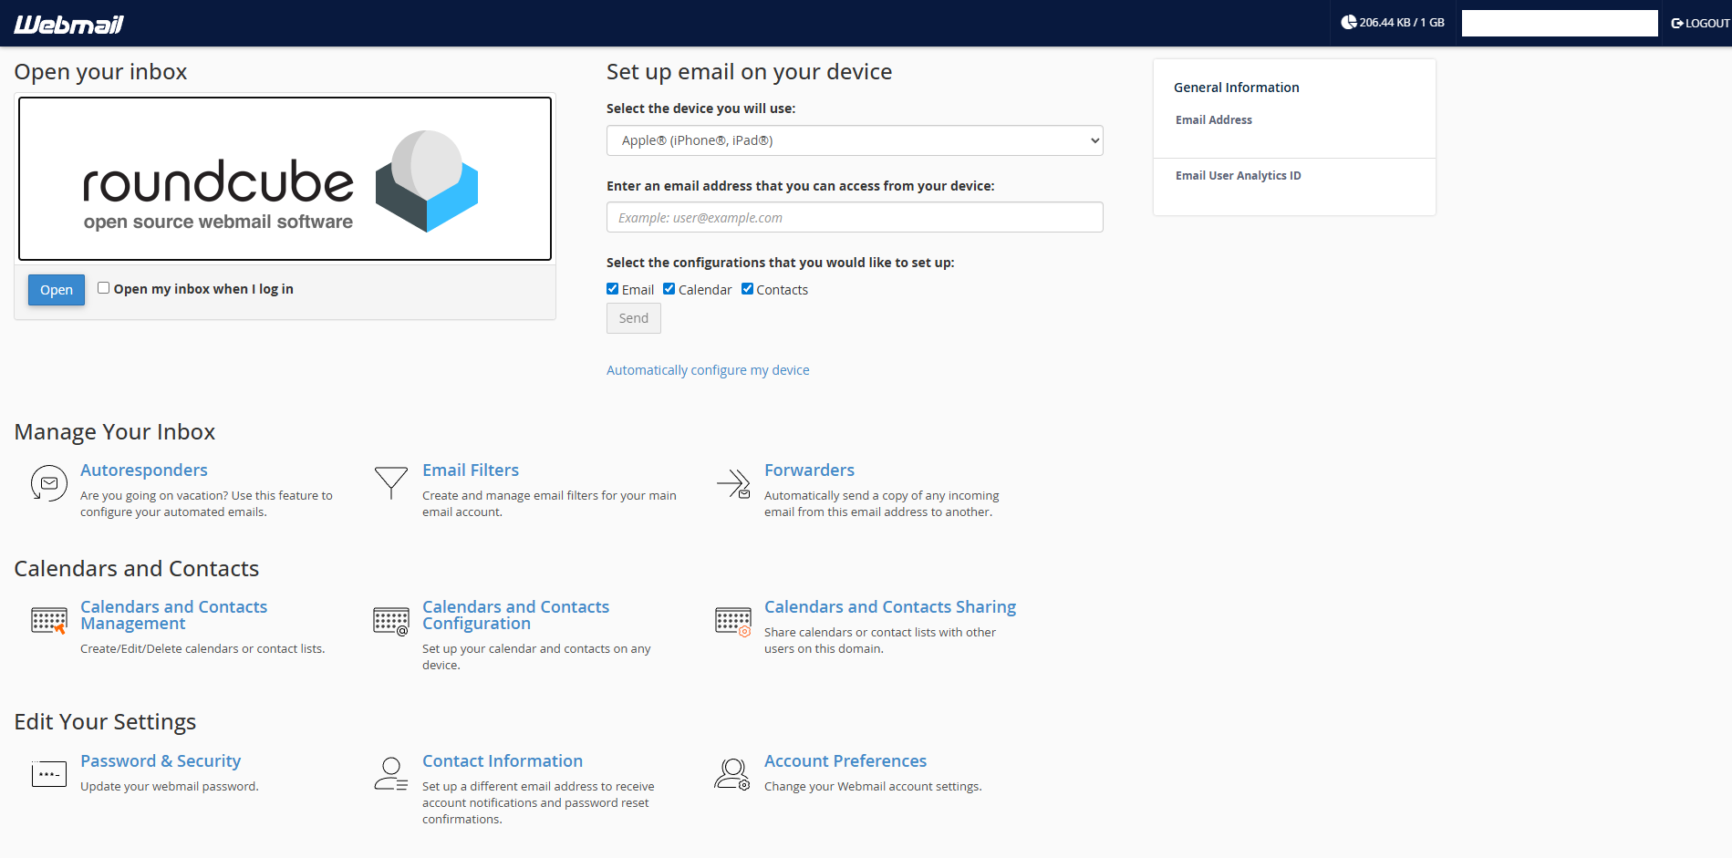Click the General Information heading

point(1237,88)
